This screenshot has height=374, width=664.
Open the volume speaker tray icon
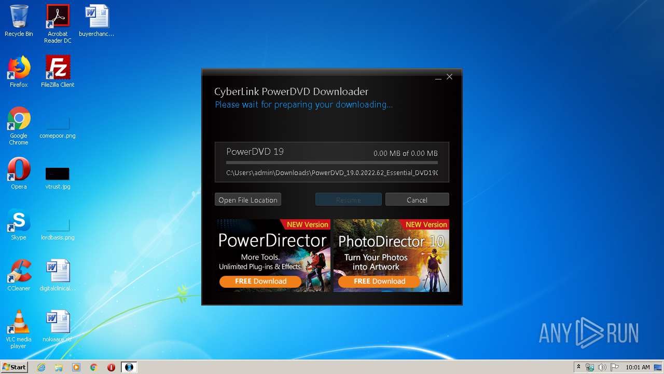tap(602, 367)
